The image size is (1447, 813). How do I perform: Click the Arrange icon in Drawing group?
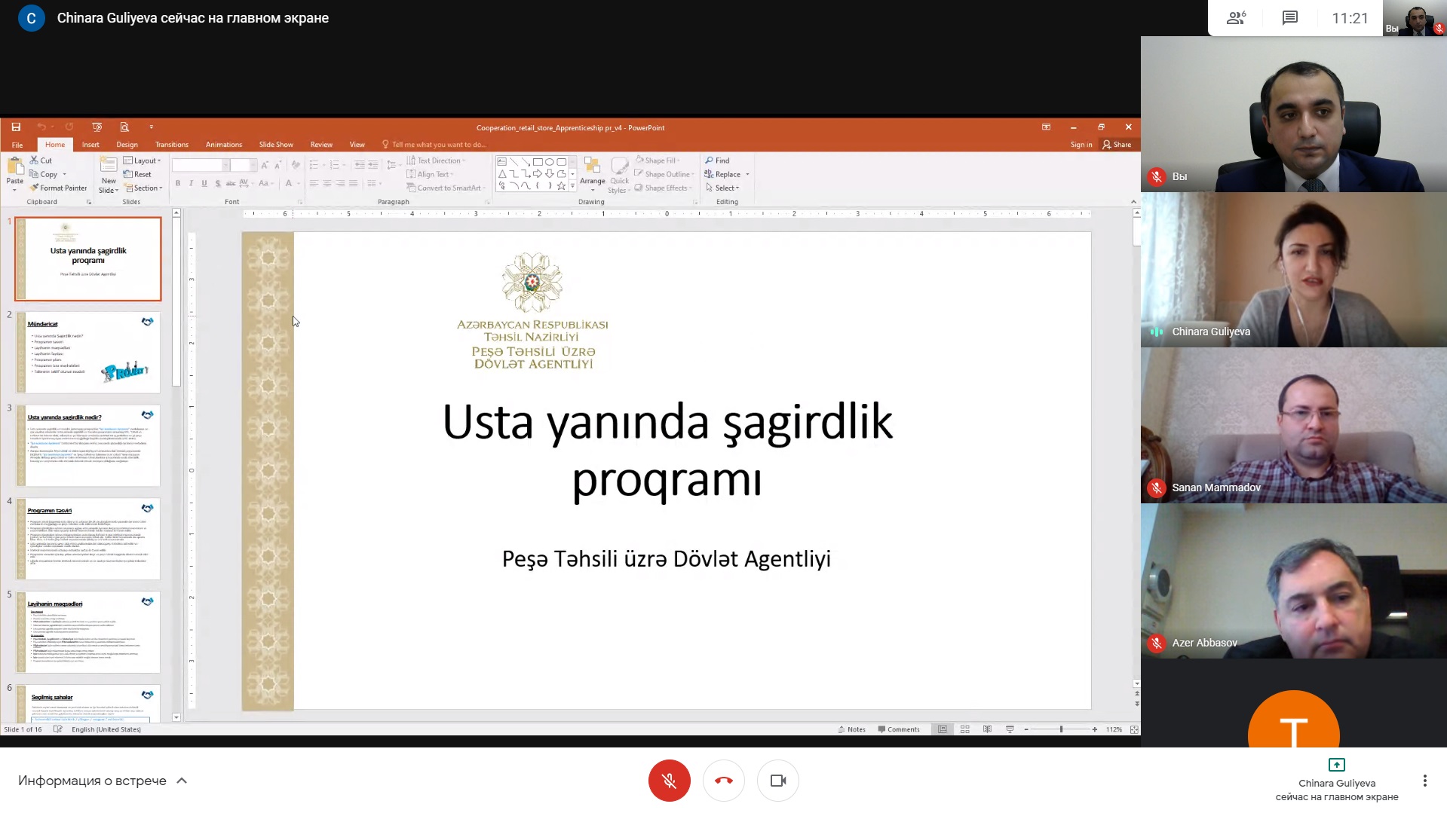tap(592, 172)
